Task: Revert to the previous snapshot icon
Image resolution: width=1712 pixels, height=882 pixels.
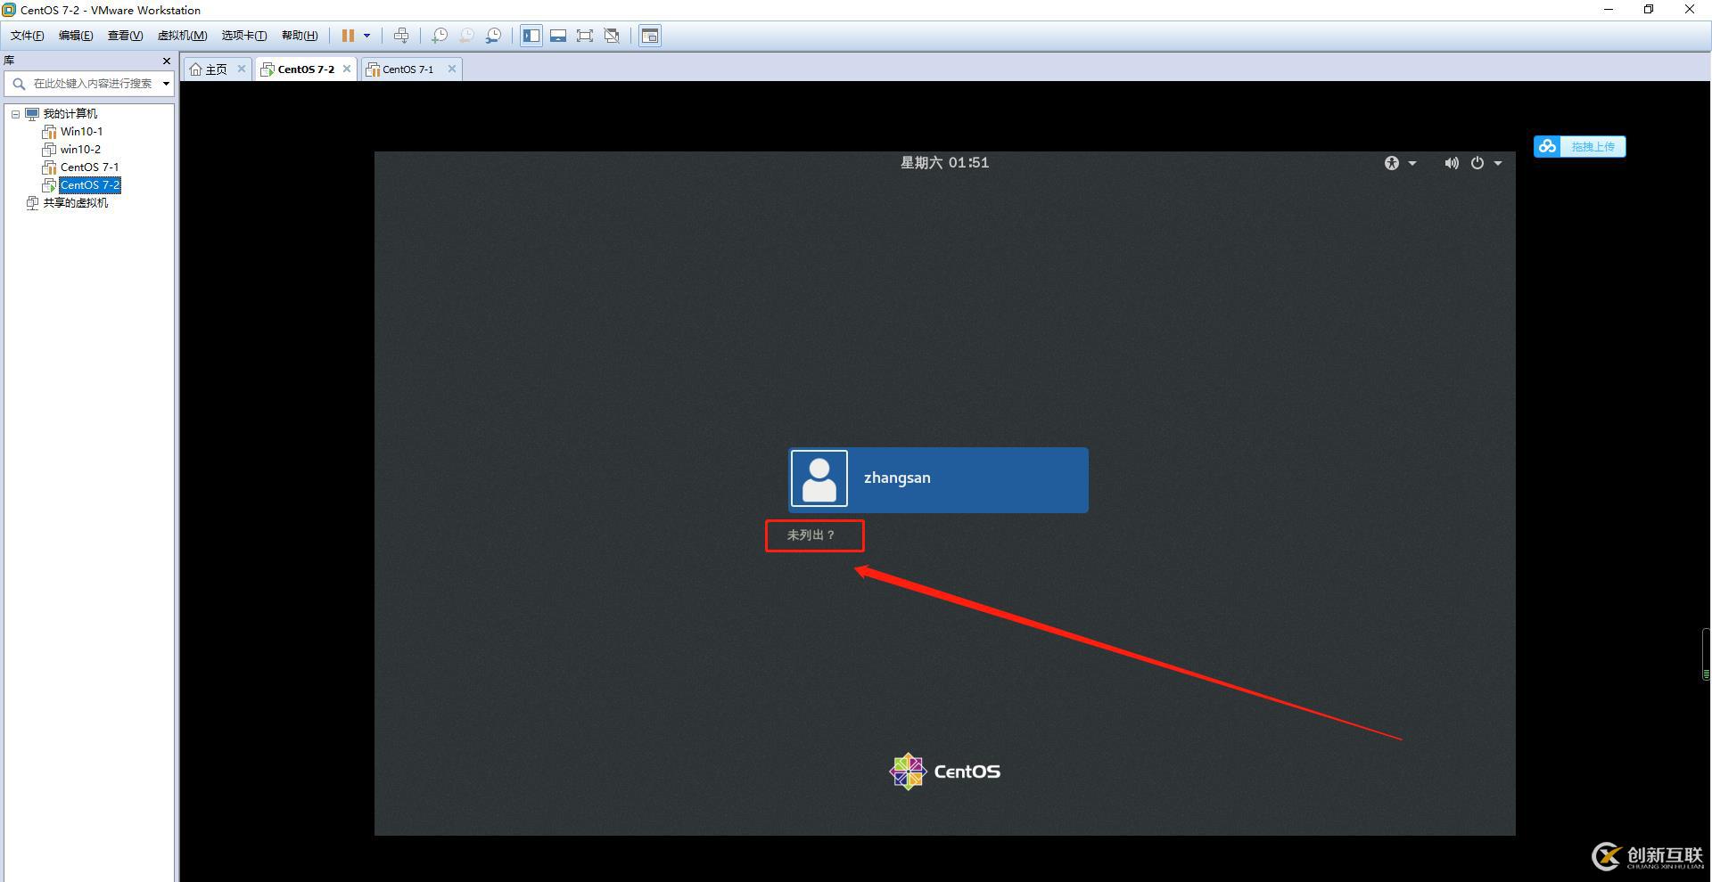Action: click(x=465, y=36)
